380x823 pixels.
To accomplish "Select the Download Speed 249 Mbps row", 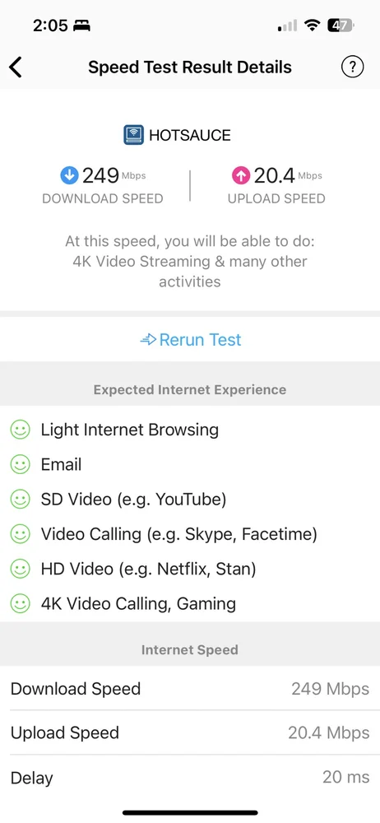I will pyautogui.click(x=190, y=688).
